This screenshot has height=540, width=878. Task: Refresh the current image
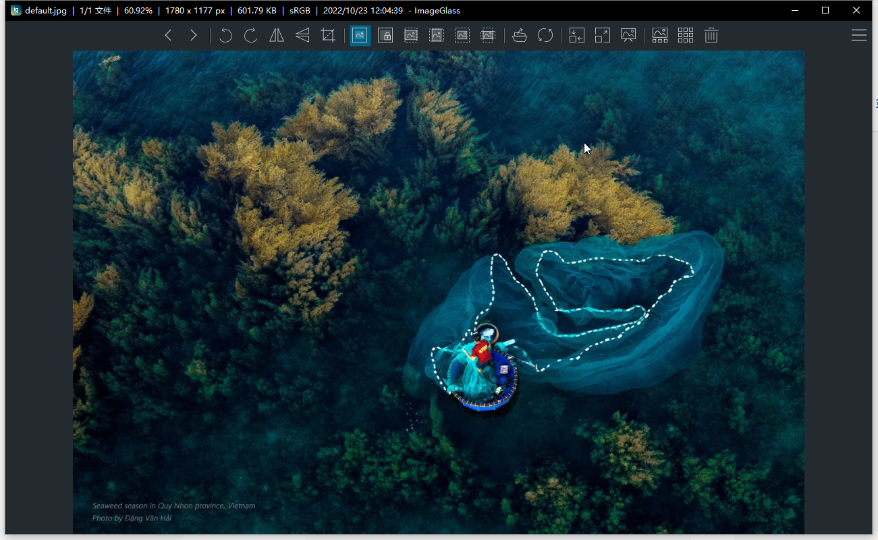[x=545, y=36]
